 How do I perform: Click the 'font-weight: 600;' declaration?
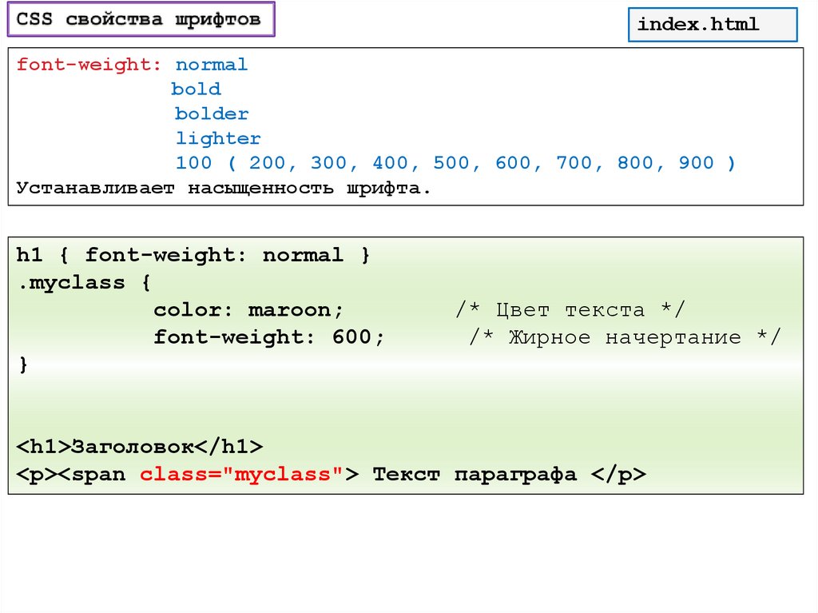(x=268, y=337)
